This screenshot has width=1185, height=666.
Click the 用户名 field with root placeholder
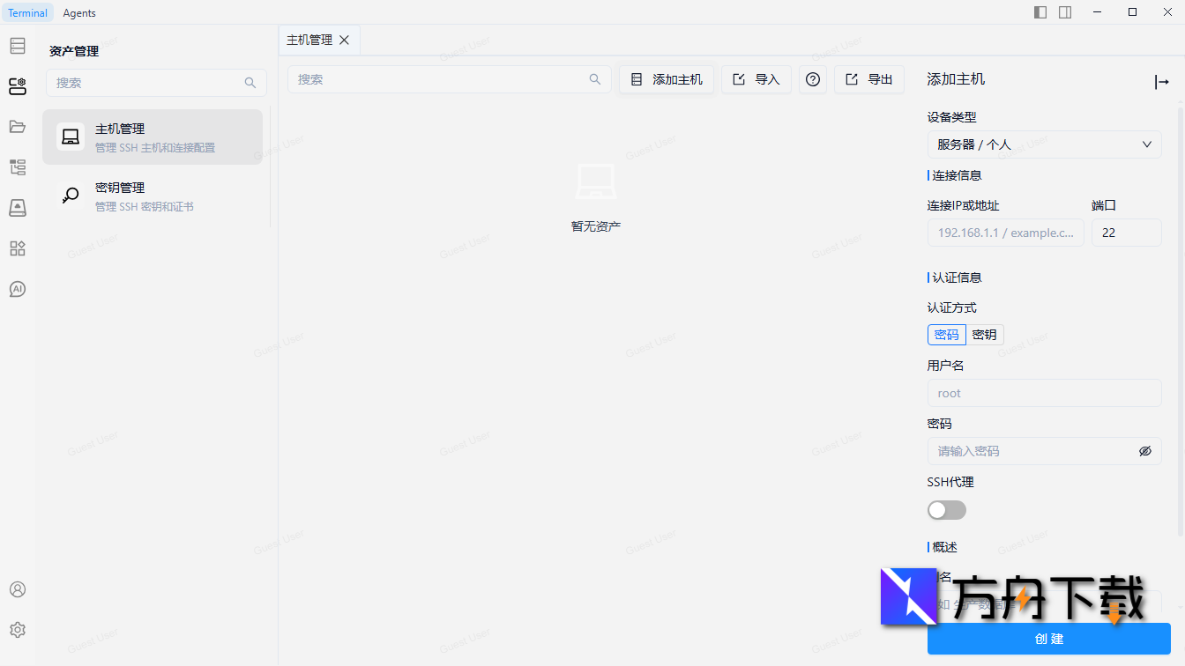click(1045, 393)
